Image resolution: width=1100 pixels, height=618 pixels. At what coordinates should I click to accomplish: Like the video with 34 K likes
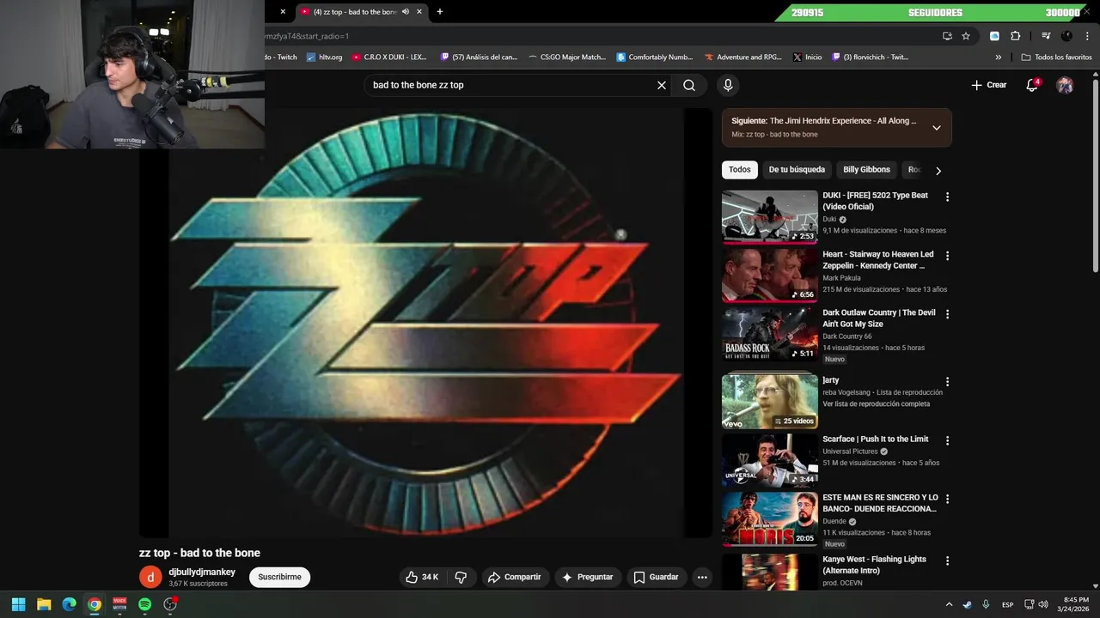(x=422, y=577)
